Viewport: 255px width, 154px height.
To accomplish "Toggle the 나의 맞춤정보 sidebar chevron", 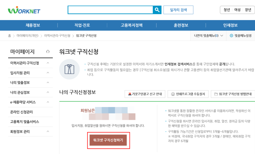I will (x=48, y=83).
